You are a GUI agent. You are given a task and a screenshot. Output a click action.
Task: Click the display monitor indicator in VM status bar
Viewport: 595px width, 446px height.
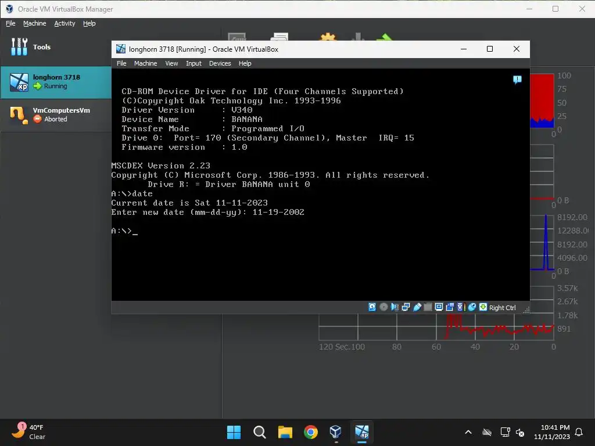click(439, 307)
